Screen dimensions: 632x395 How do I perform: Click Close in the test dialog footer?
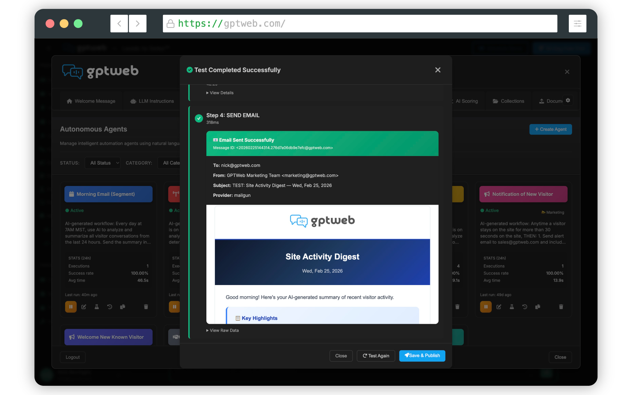pos(341,356)
